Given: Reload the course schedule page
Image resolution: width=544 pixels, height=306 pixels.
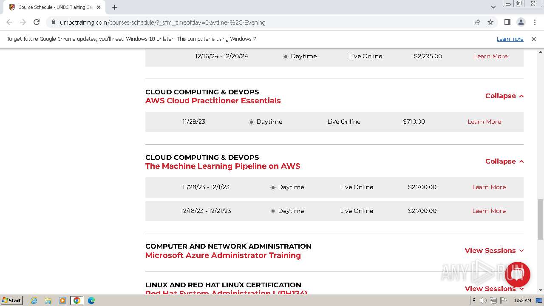Looking at the screenshot, I should [x=37, y=23].
